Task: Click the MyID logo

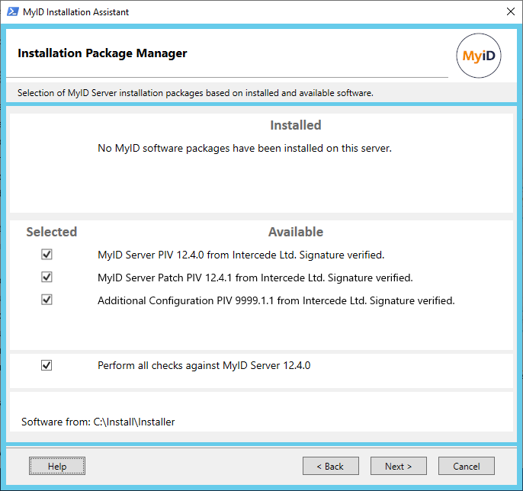Action: (478, 56)
